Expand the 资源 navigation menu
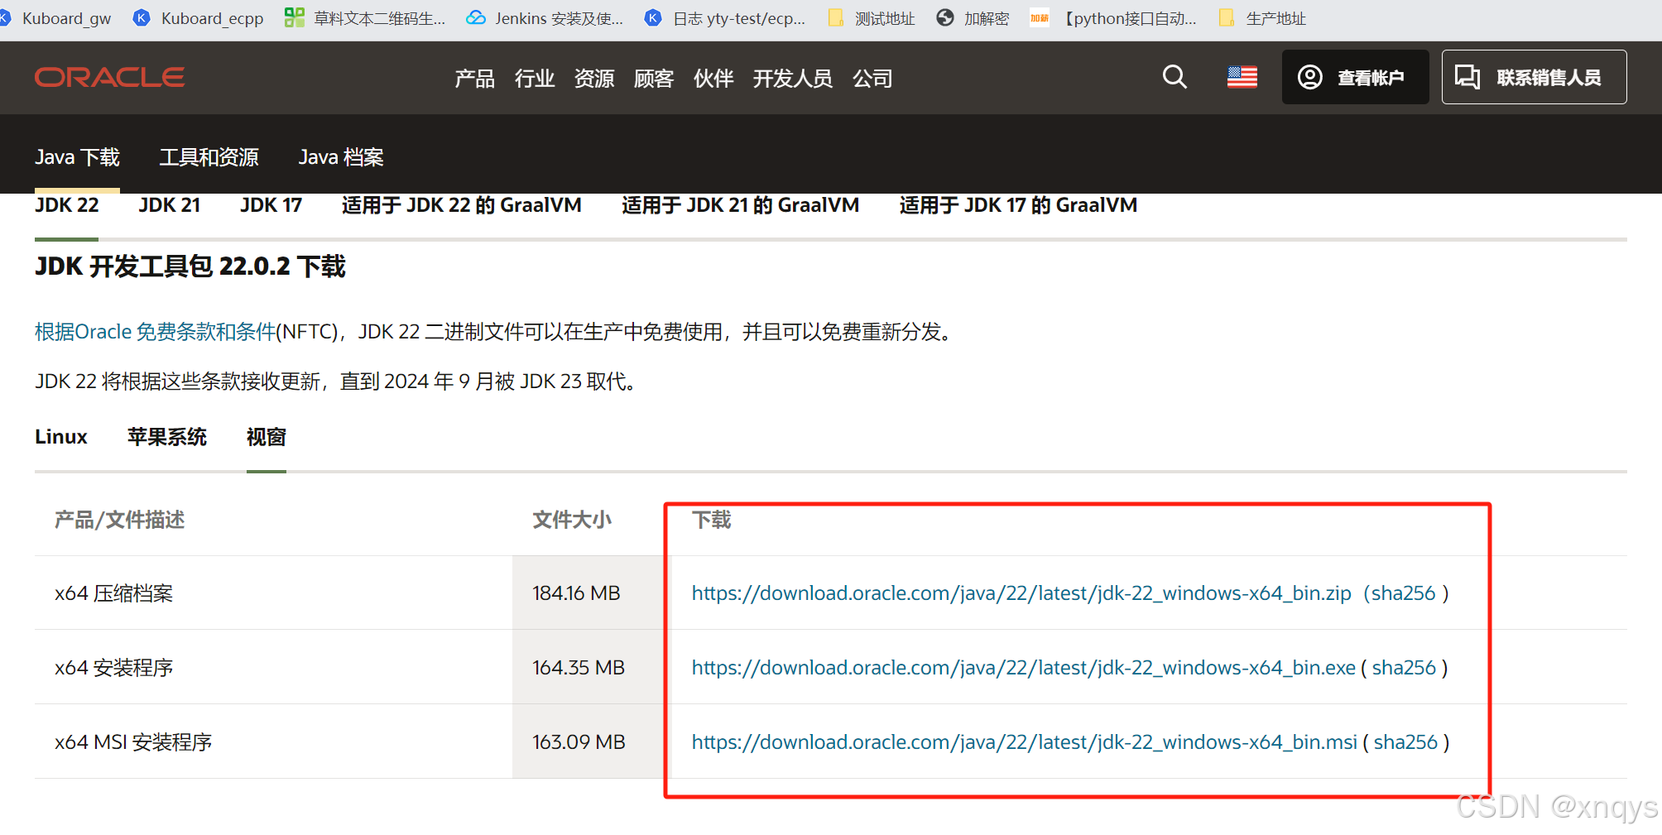This screenshot has height=835, width=1662. (593, 79)
